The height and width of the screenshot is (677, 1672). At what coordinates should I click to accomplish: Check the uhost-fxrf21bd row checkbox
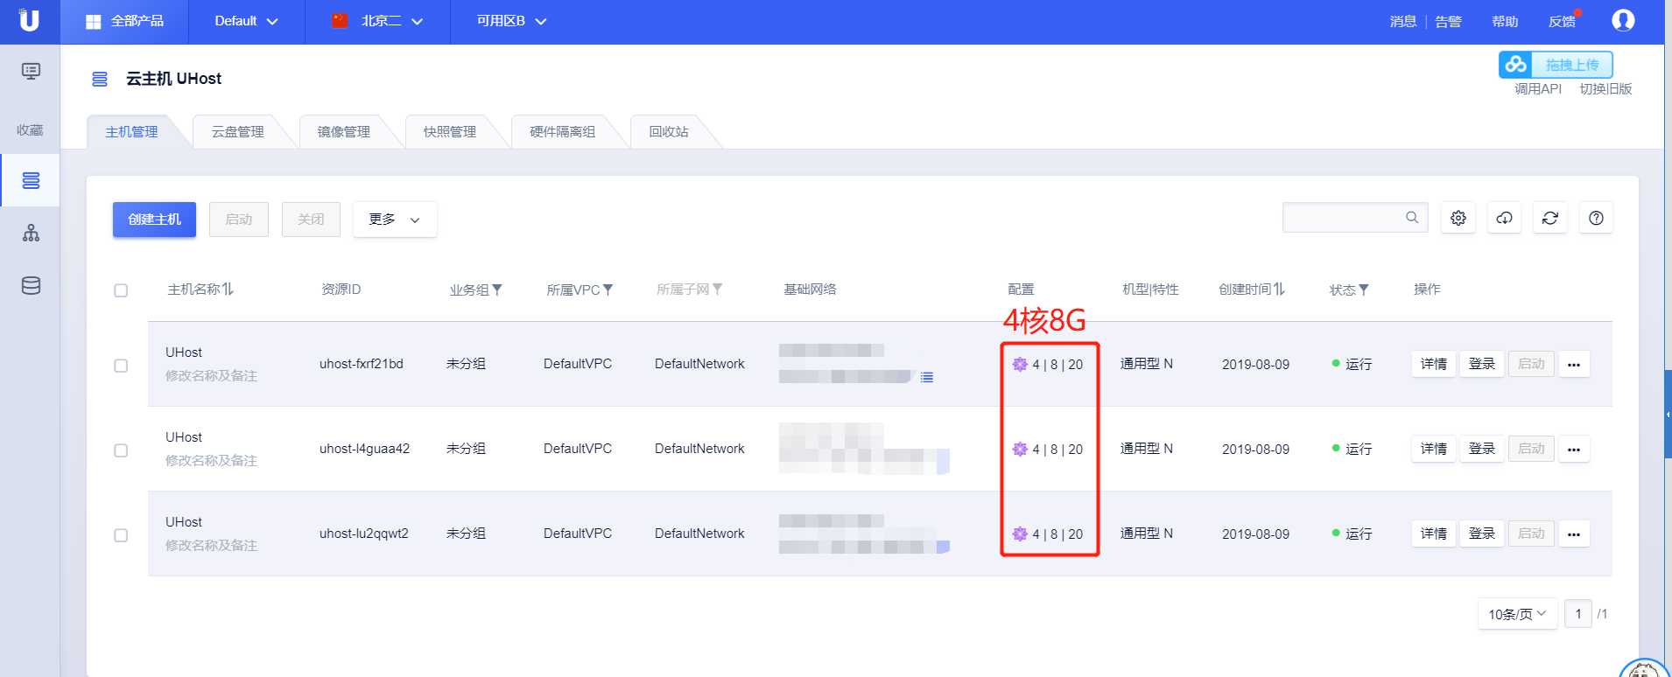click(121, 366)
